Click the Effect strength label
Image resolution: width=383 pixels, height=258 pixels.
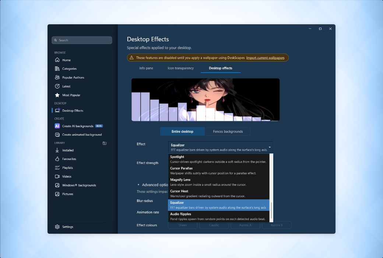148,163
